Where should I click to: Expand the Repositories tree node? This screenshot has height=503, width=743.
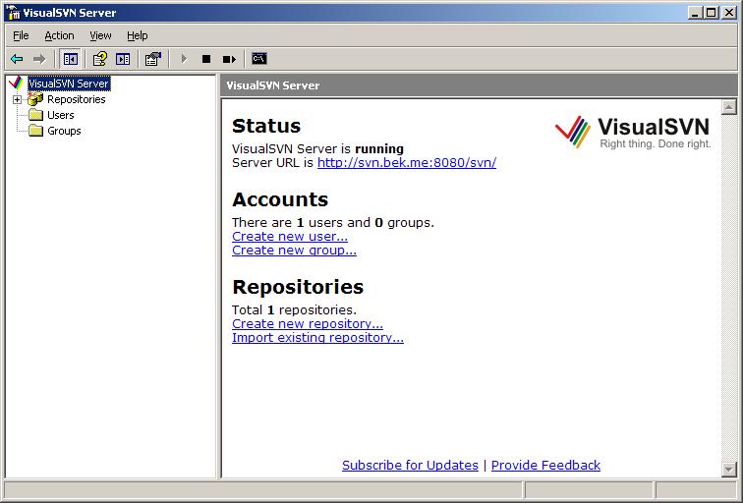point(17,99)
